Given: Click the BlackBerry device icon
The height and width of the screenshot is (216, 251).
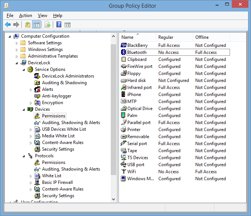Looking at the screenshot, I should [123, 45].
